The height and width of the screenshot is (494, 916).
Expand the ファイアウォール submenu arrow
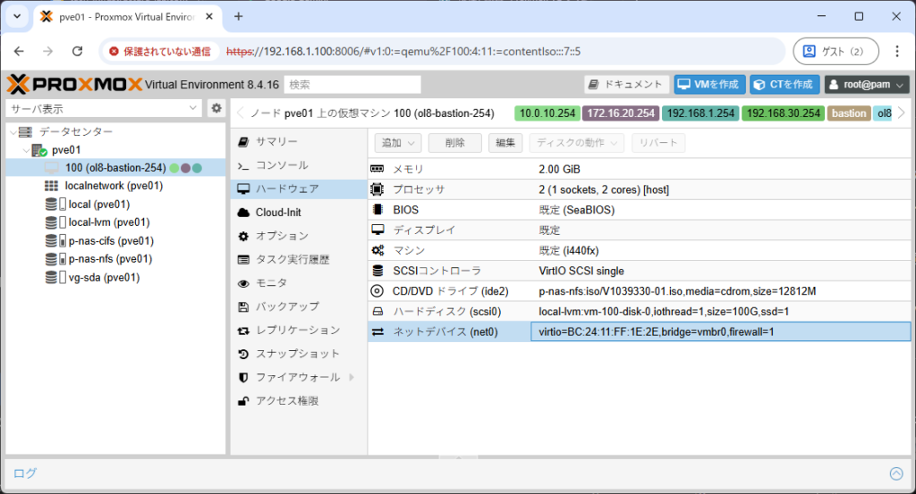[x=352, y=377]
